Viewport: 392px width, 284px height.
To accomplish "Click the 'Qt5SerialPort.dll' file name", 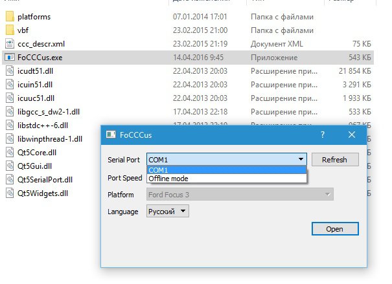I will pyautogui.click(x=45, y=180).
